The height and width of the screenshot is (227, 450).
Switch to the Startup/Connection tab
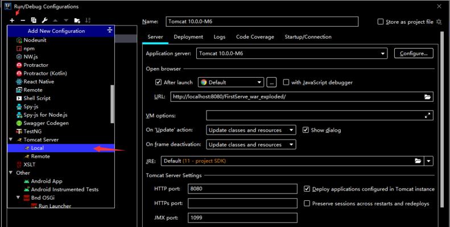coord(308,37)
